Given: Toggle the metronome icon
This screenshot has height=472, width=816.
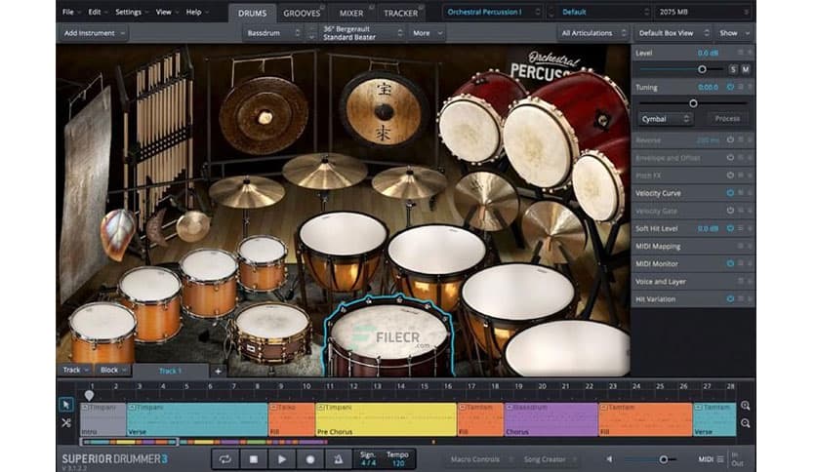Looking at the screenshot, I should click(339, 459).
